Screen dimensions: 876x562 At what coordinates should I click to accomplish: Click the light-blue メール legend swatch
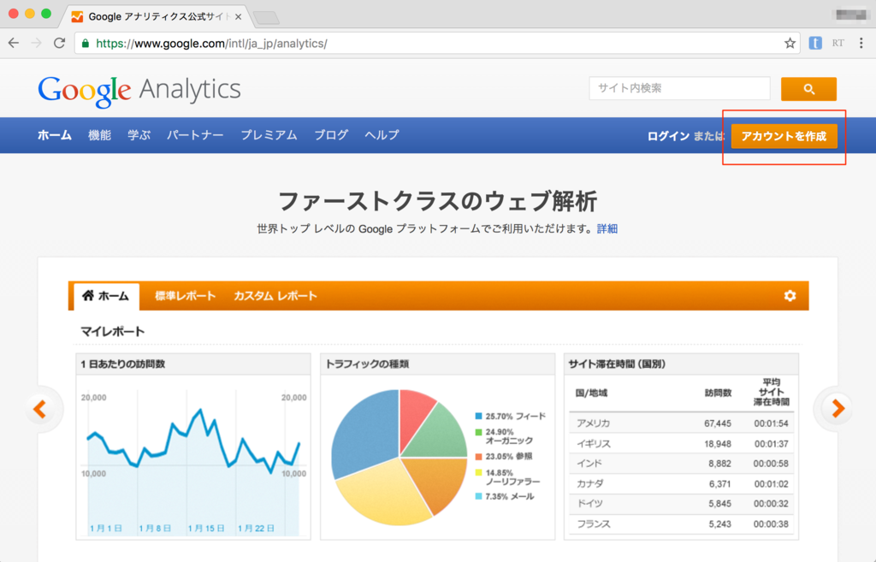click(478, 497)
